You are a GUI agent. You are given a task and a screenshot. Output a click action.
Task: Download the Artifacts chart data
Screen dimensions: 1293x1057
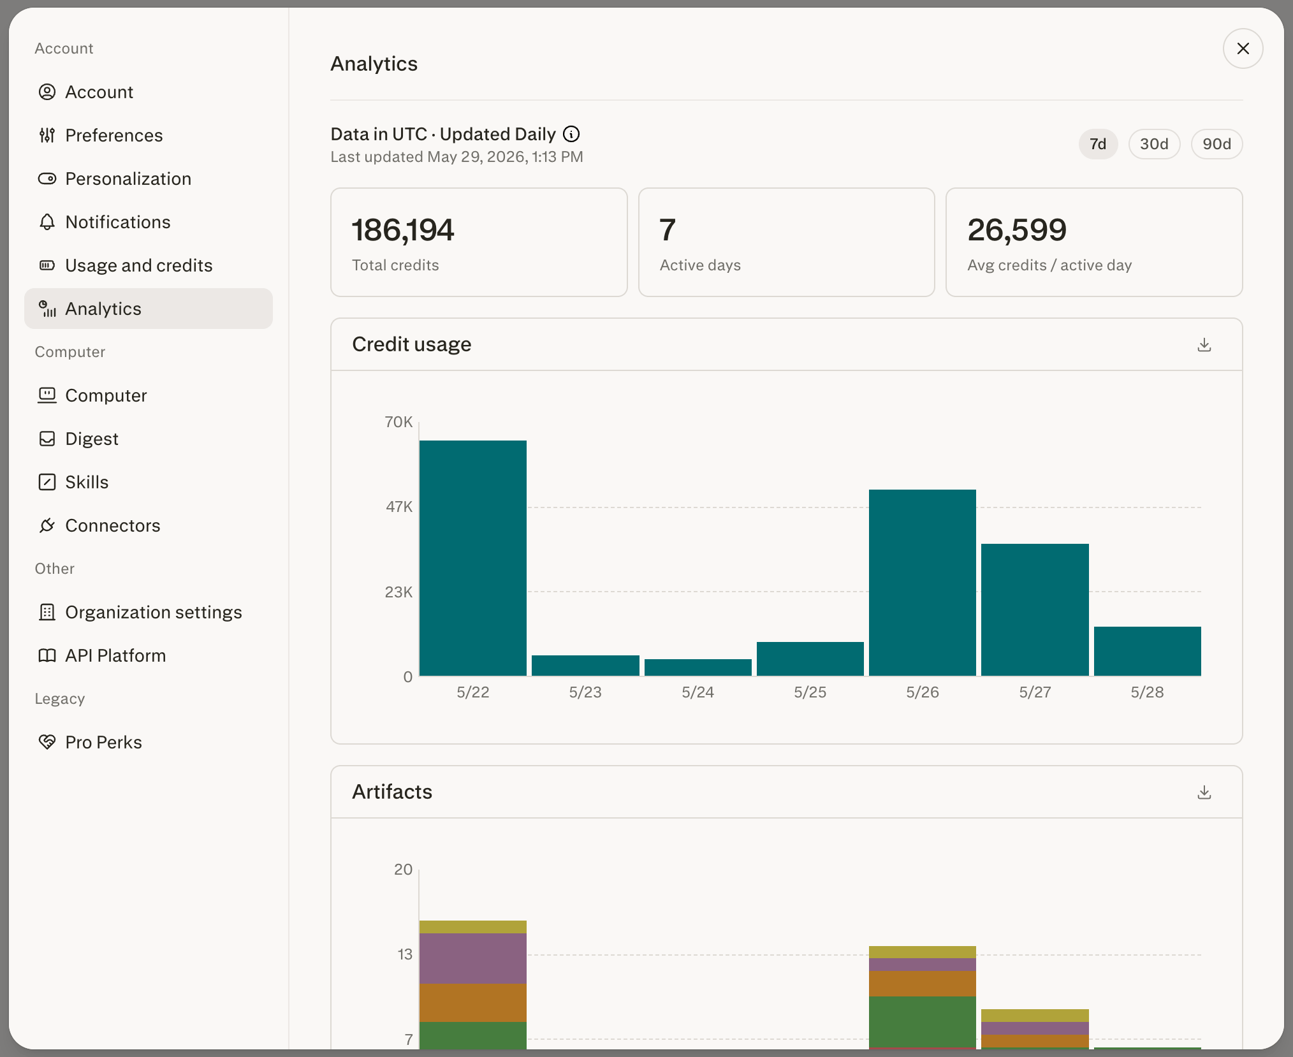[x=1204, y=792]
